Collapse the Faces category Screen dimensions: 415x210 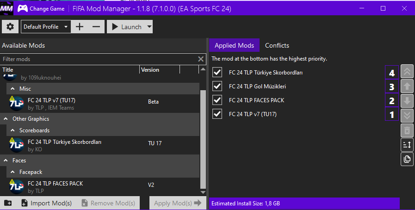point(6,161)
